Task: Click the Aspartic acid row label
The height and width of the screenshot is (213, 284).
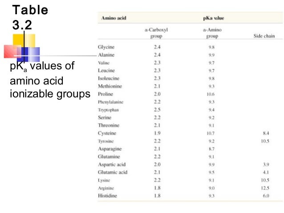Action: click(111, 164)
